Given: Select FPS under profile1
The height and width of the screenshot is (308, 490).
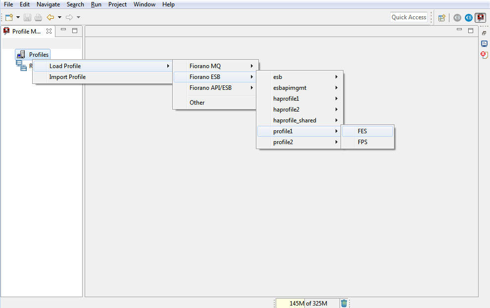Looking at the screenshot, I should pyautogui.click(x=367, y=142).
